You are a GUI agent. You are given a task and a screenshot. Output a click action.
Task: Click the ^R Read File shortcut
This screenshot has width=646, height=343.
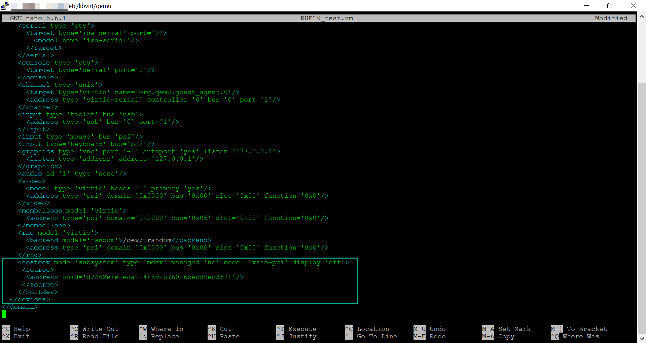[95, 336]
